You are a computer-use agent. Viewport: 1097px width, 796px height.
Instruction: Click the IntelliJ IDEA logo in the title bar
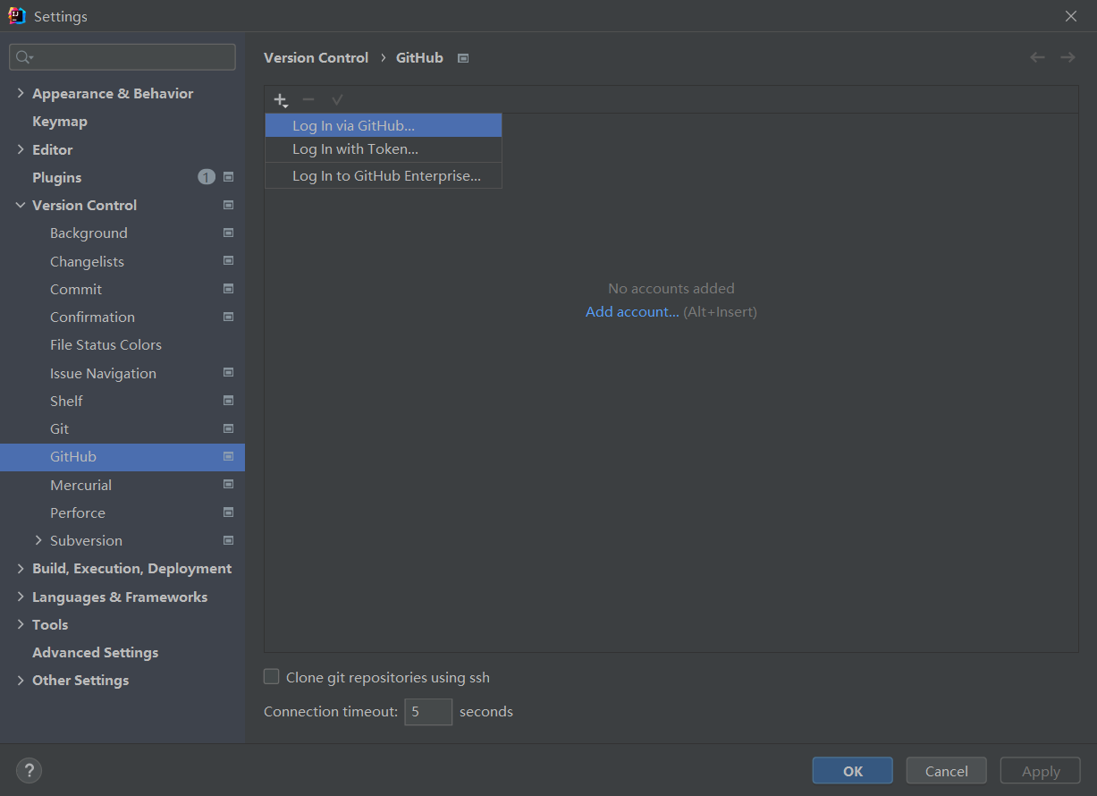16,15
